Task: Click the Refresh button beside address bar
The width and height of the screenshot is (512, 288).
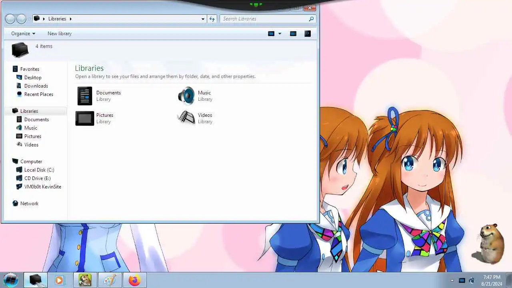Action: (212, 19)
